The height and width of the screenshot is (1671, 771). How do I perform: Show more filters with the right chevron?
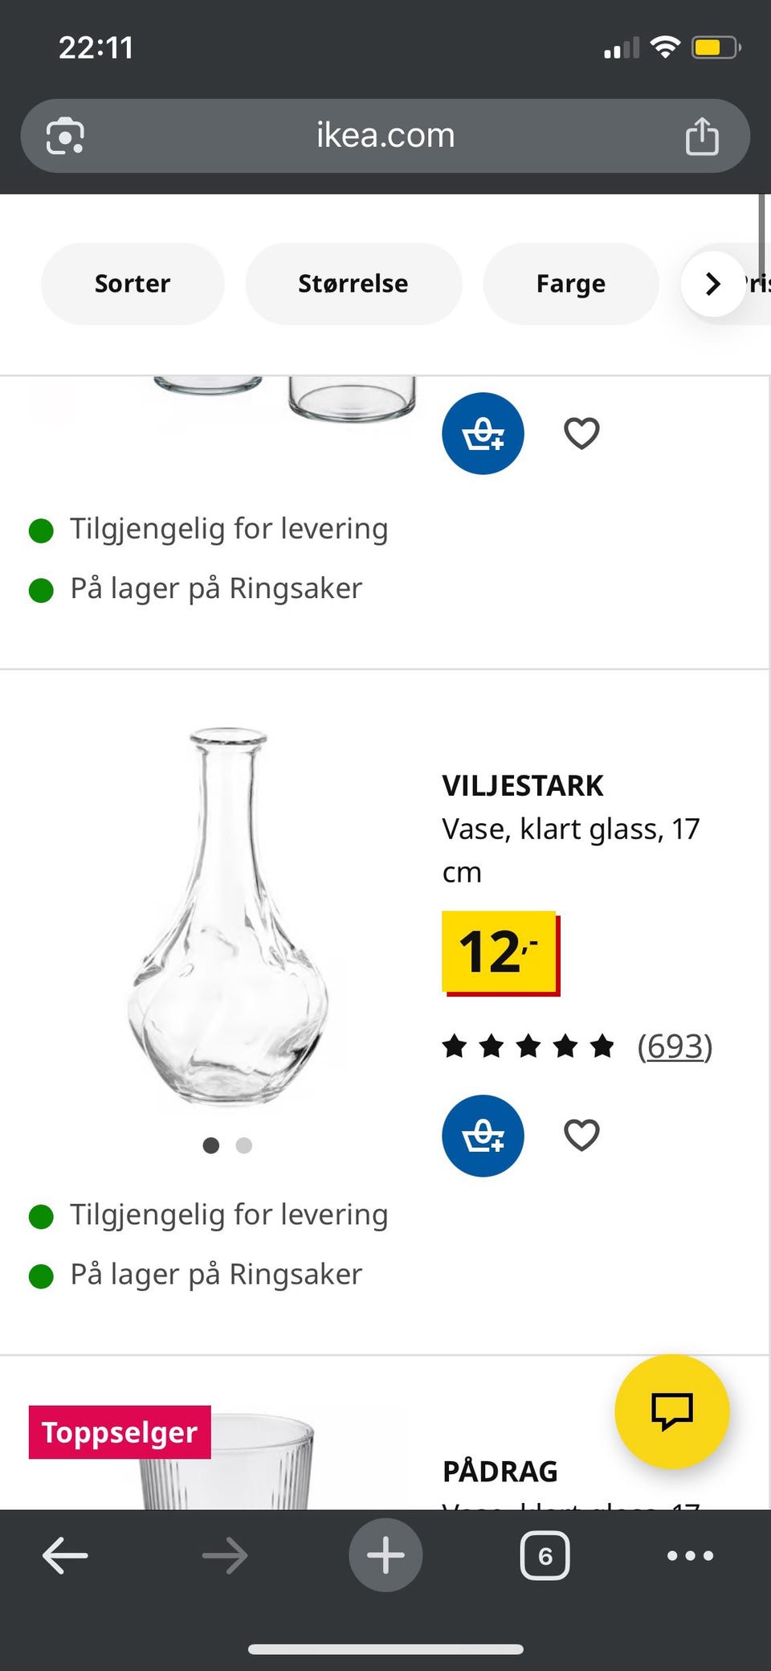tap(712, 283)
